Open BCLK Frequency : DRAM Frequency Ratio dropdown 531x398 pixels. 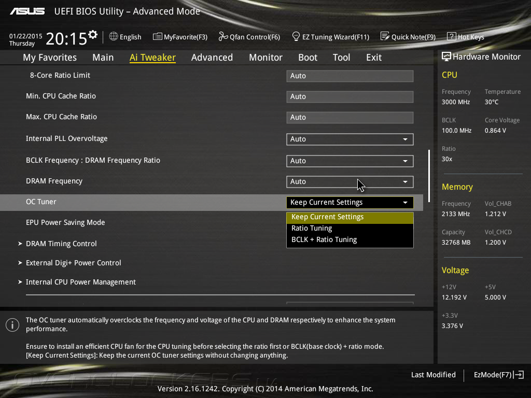[350, 161]
